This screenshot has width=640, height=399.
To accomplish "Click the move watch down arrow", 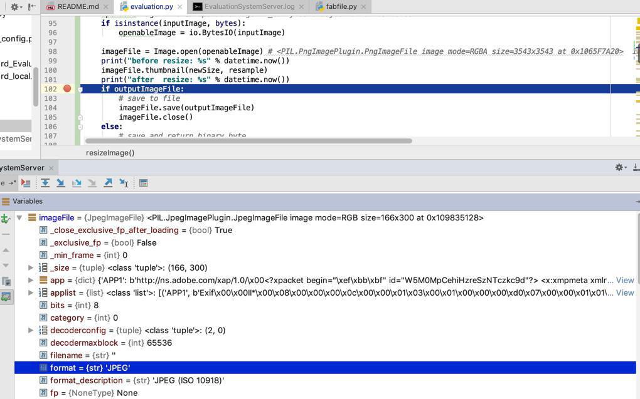I will click(6, 266).
